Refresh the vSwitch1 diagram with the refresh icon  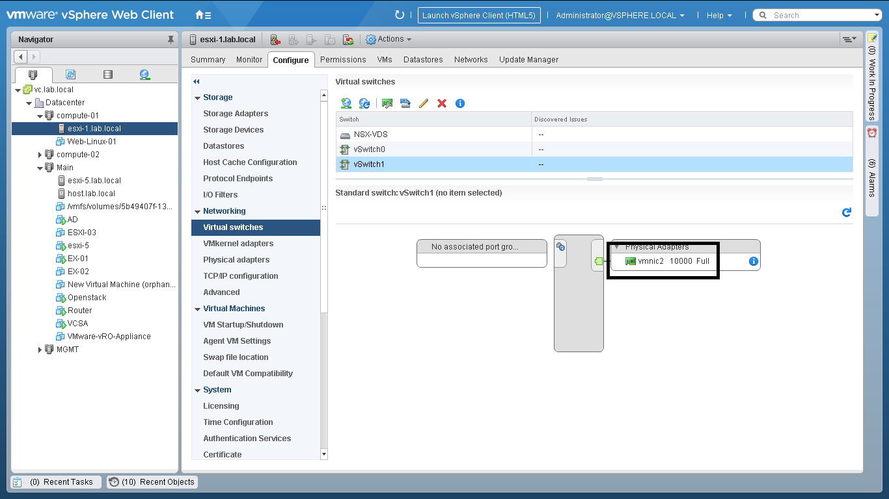847,212
